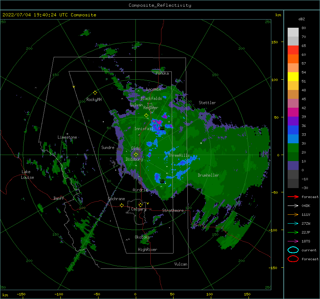This screenshot has width=320, height=299.
Task: Select the orange 111V arrow legend icon
Action: point(293,214)
